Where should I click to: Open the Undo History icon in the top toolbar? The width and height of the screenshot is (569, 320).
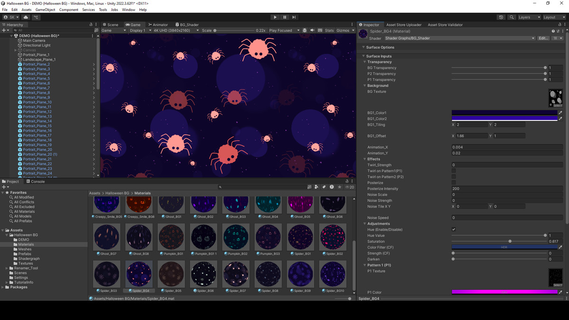(501, 17)
